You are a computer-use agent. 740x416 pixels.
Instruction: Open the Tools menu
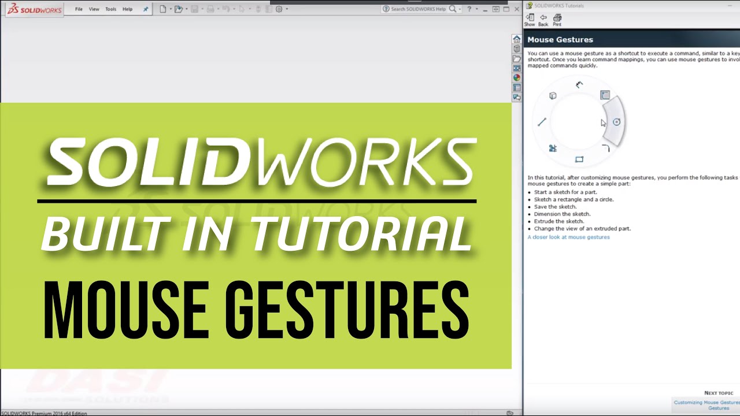point(110,9)
